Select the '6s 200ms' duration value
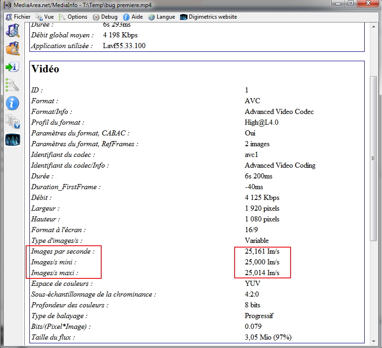Screen dimensions: 382x348 (x=258, y=176)
